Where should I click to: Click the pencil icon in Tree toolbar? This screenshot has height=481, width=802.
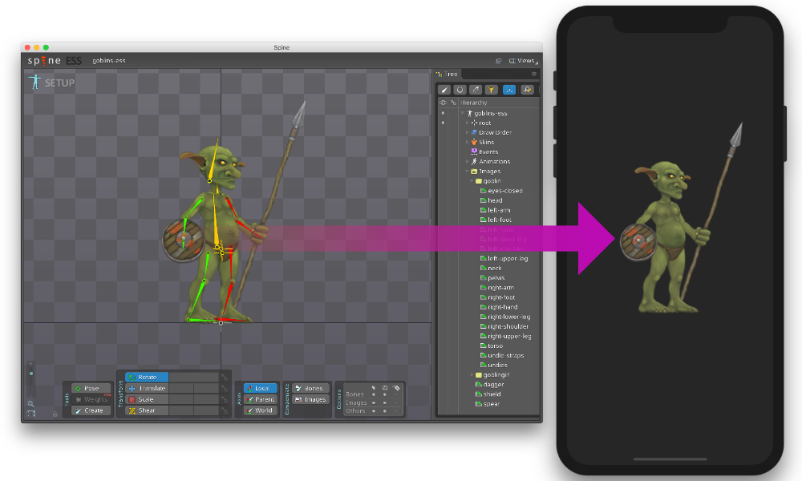click(476, 90)
